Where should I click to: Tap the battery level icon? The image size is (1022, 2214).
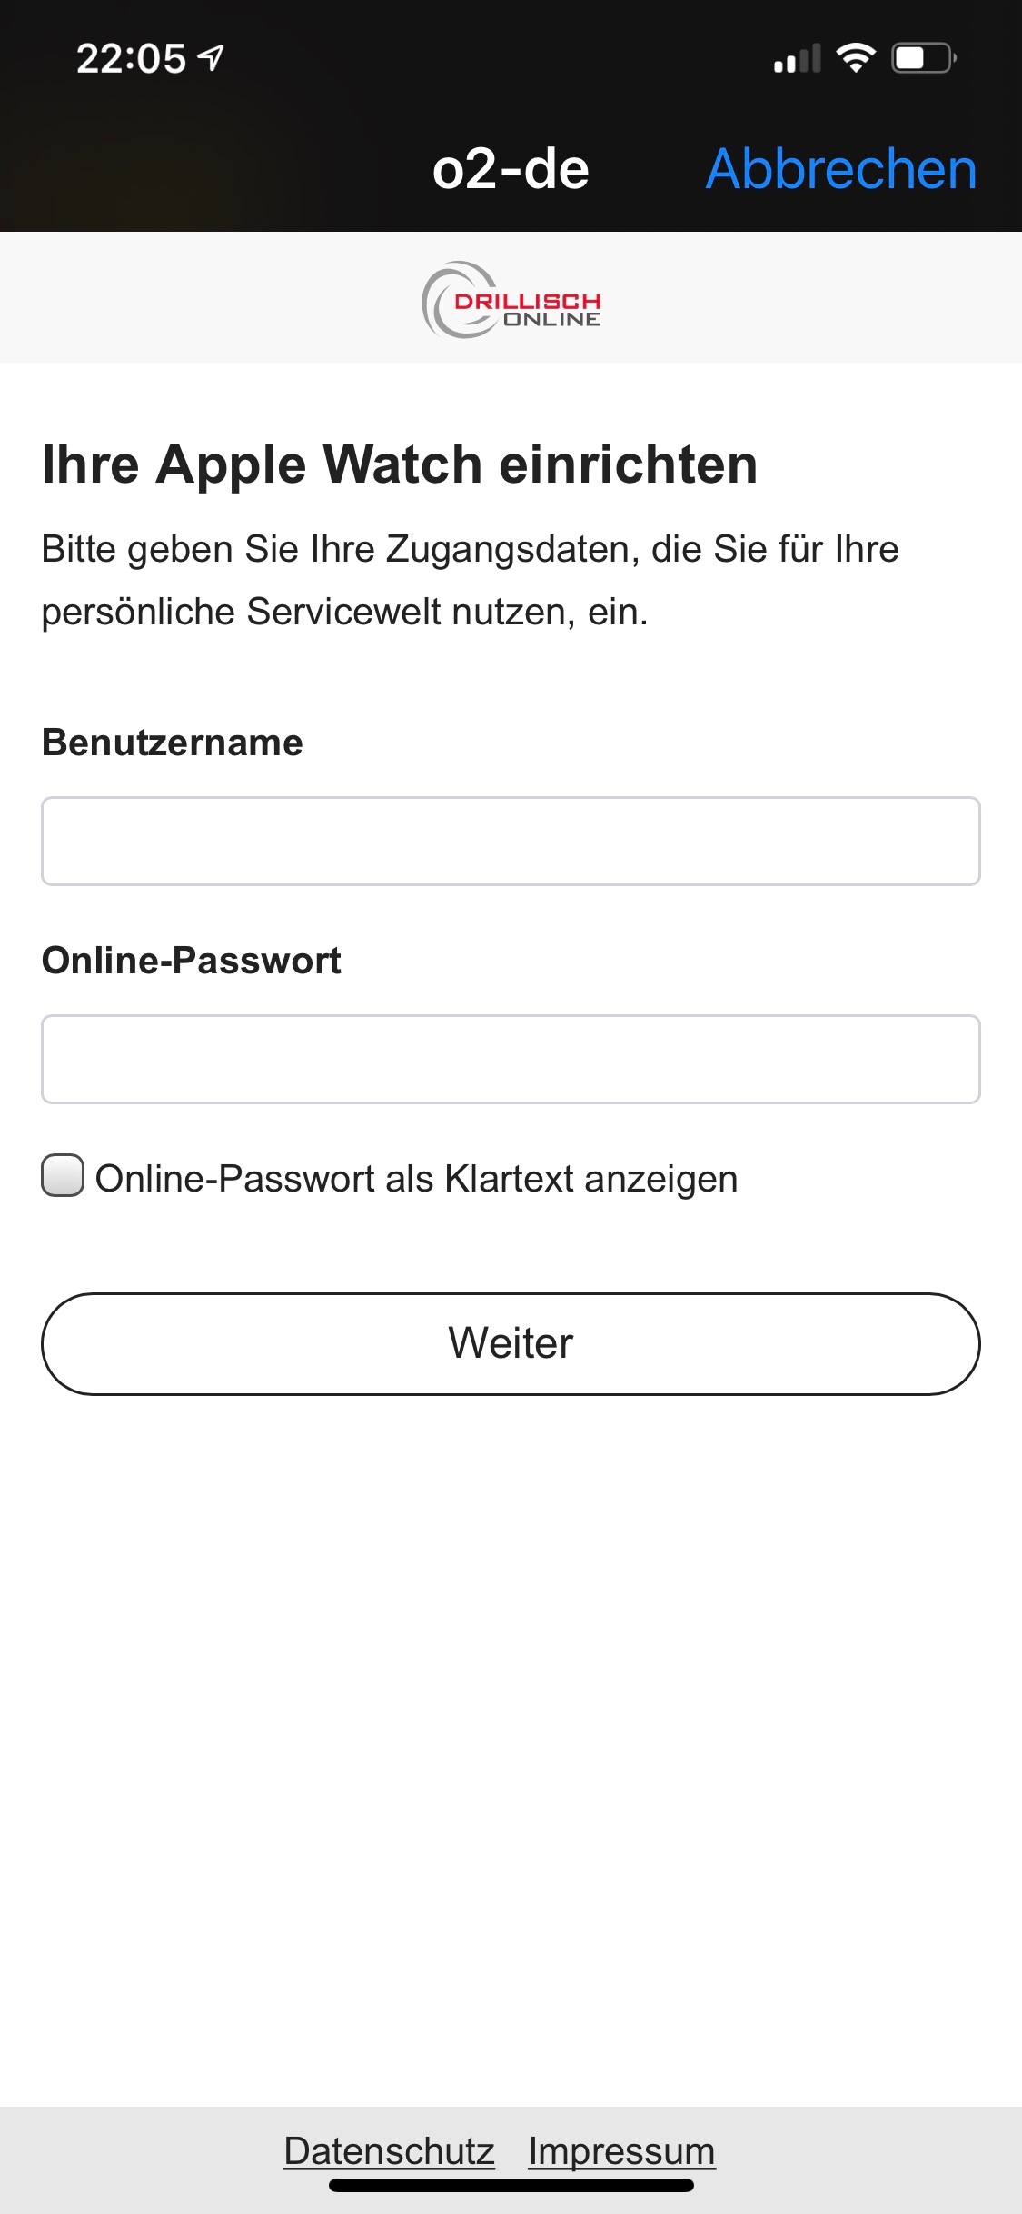tap(923, 59)
